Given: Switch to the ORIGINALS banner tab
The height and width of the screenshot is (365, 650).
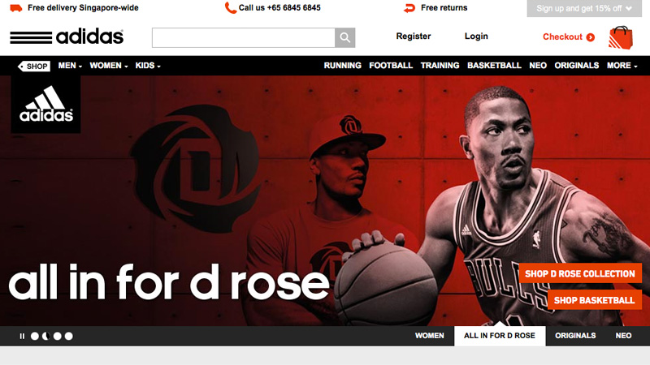Looking at the screenshot, I should point(575,336).
